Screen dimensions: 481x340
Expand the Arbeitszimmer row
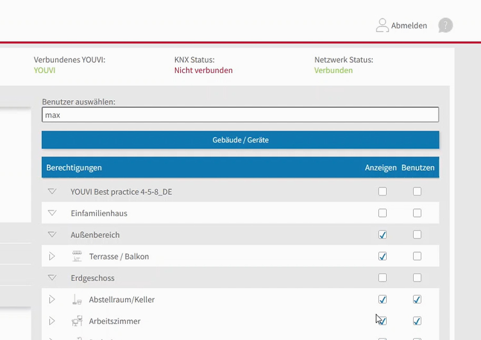coord(52,321)
